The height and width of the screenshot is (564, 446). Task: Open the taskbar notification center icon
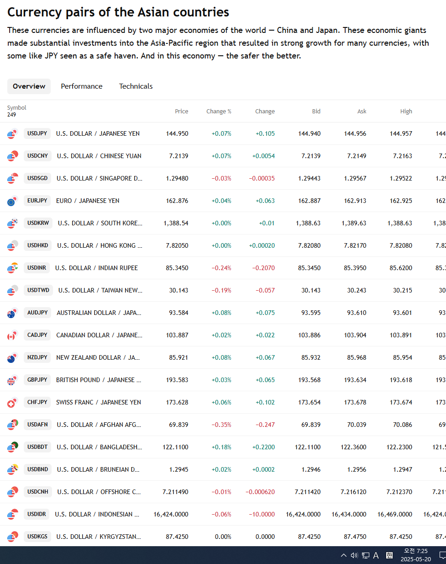coord(442,555)
